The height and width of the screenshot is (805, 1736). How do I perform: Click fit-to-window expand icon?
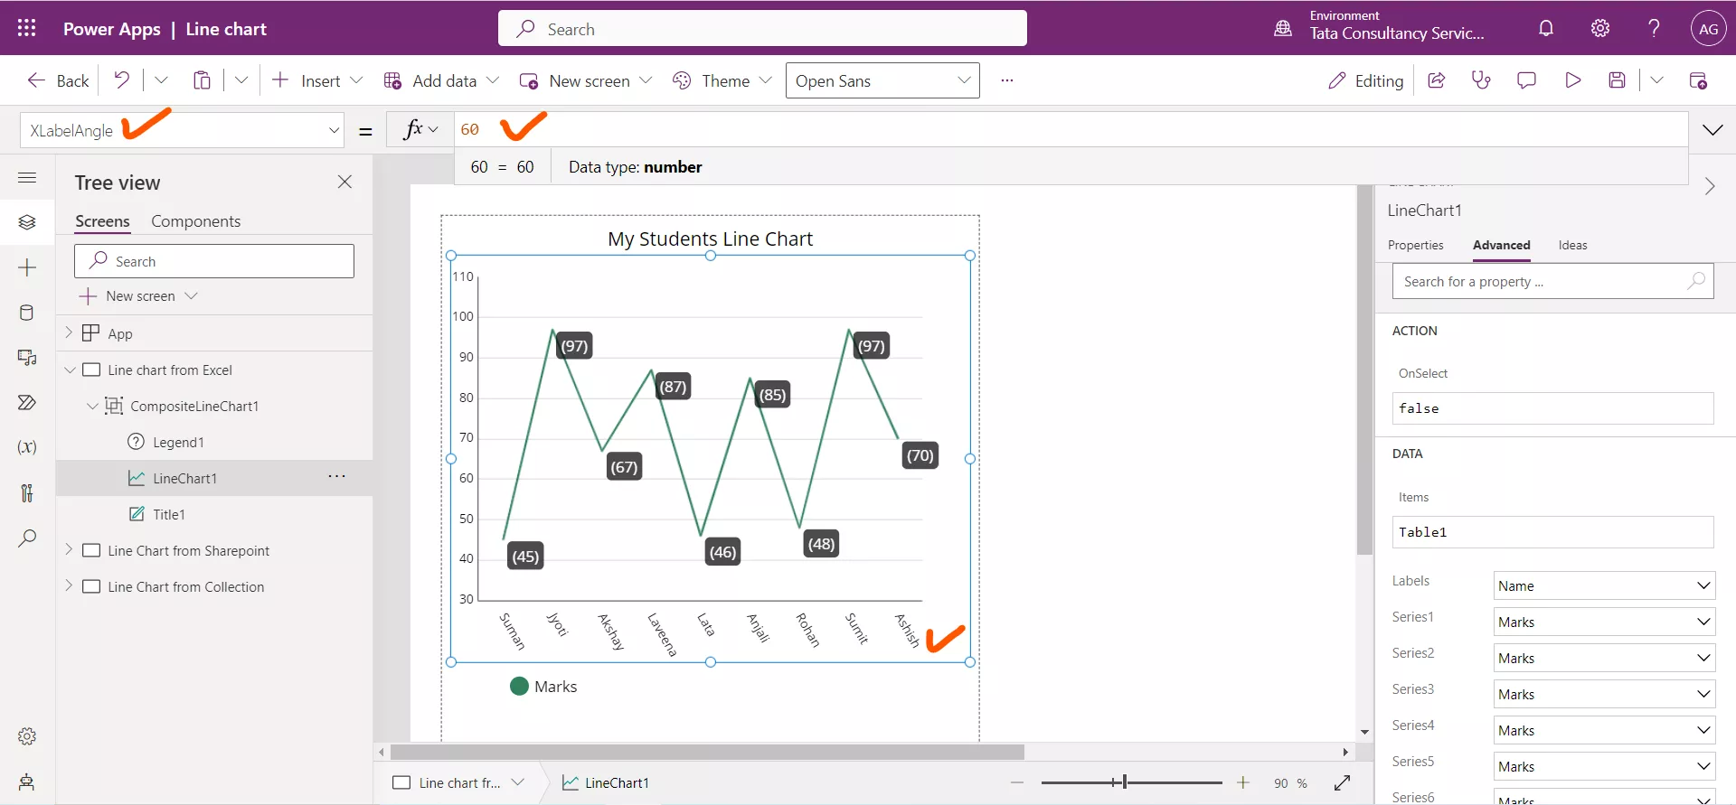(x=1343, y=782)
